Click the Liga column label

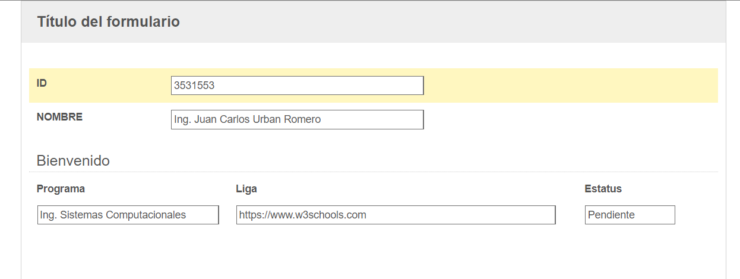246,189
